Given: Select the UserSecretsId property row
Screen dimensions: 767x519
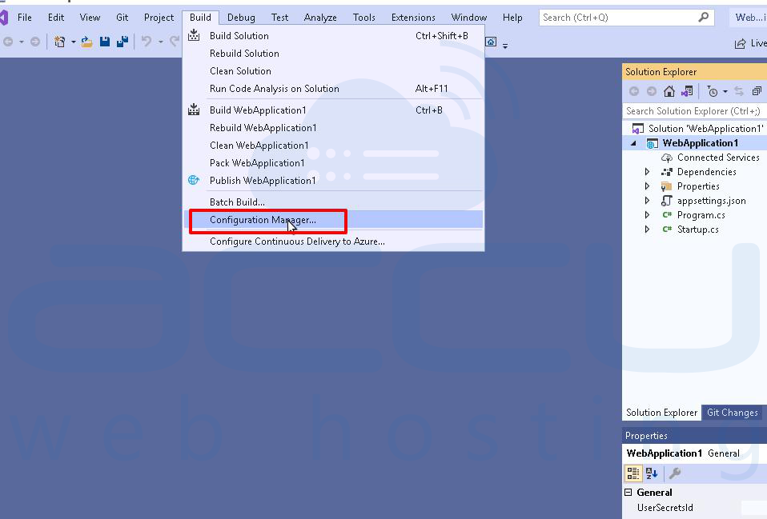Looking at the screenshot, I should pyautogui.click(x=695, y=508).
